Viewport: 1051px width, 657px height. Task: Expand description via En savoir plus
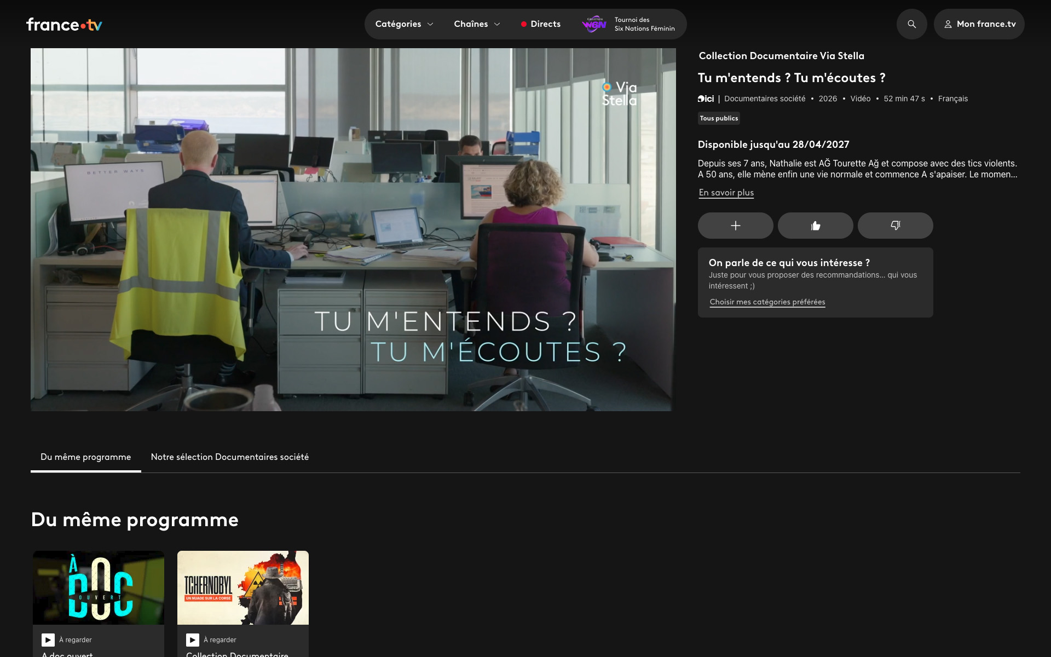[726, 193]
